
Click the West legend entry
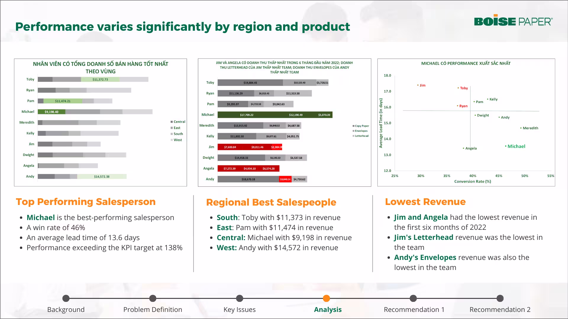tap(177, 140)
